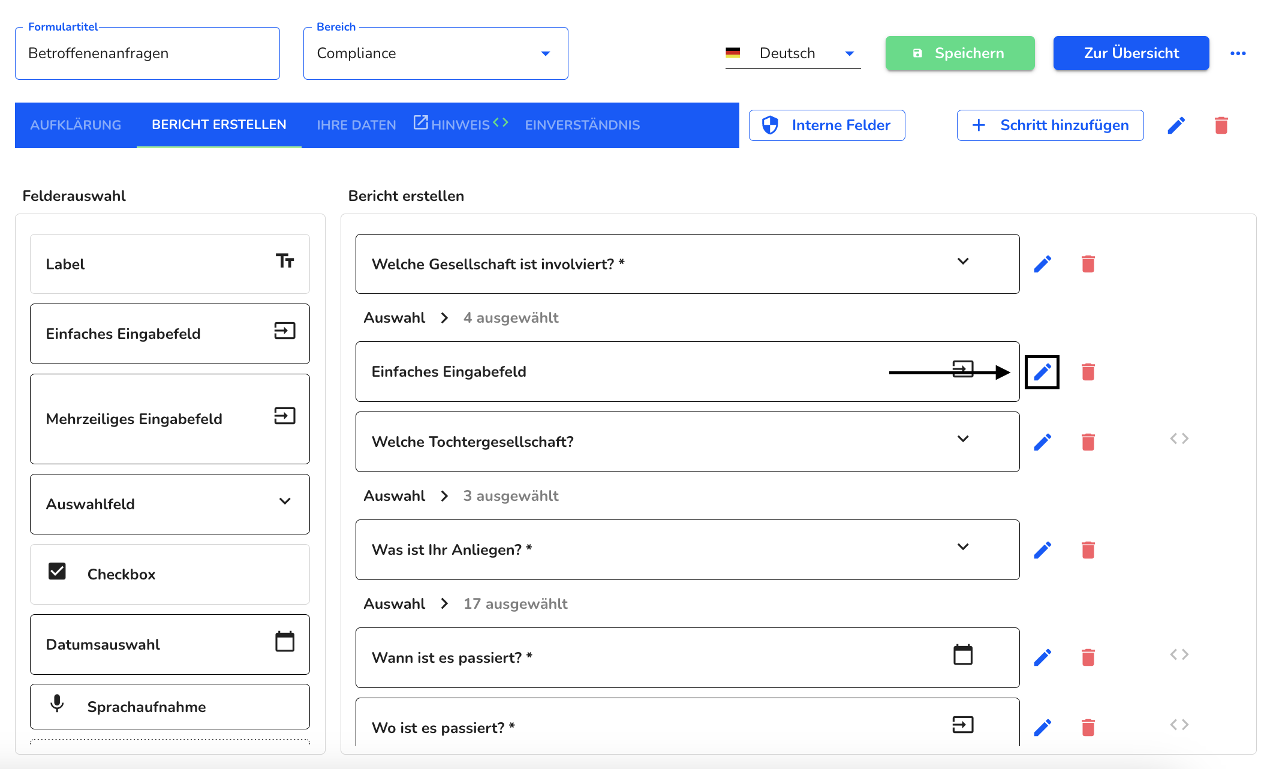Select the Label field type
The image size is (1270, 769).
[170, 264]
